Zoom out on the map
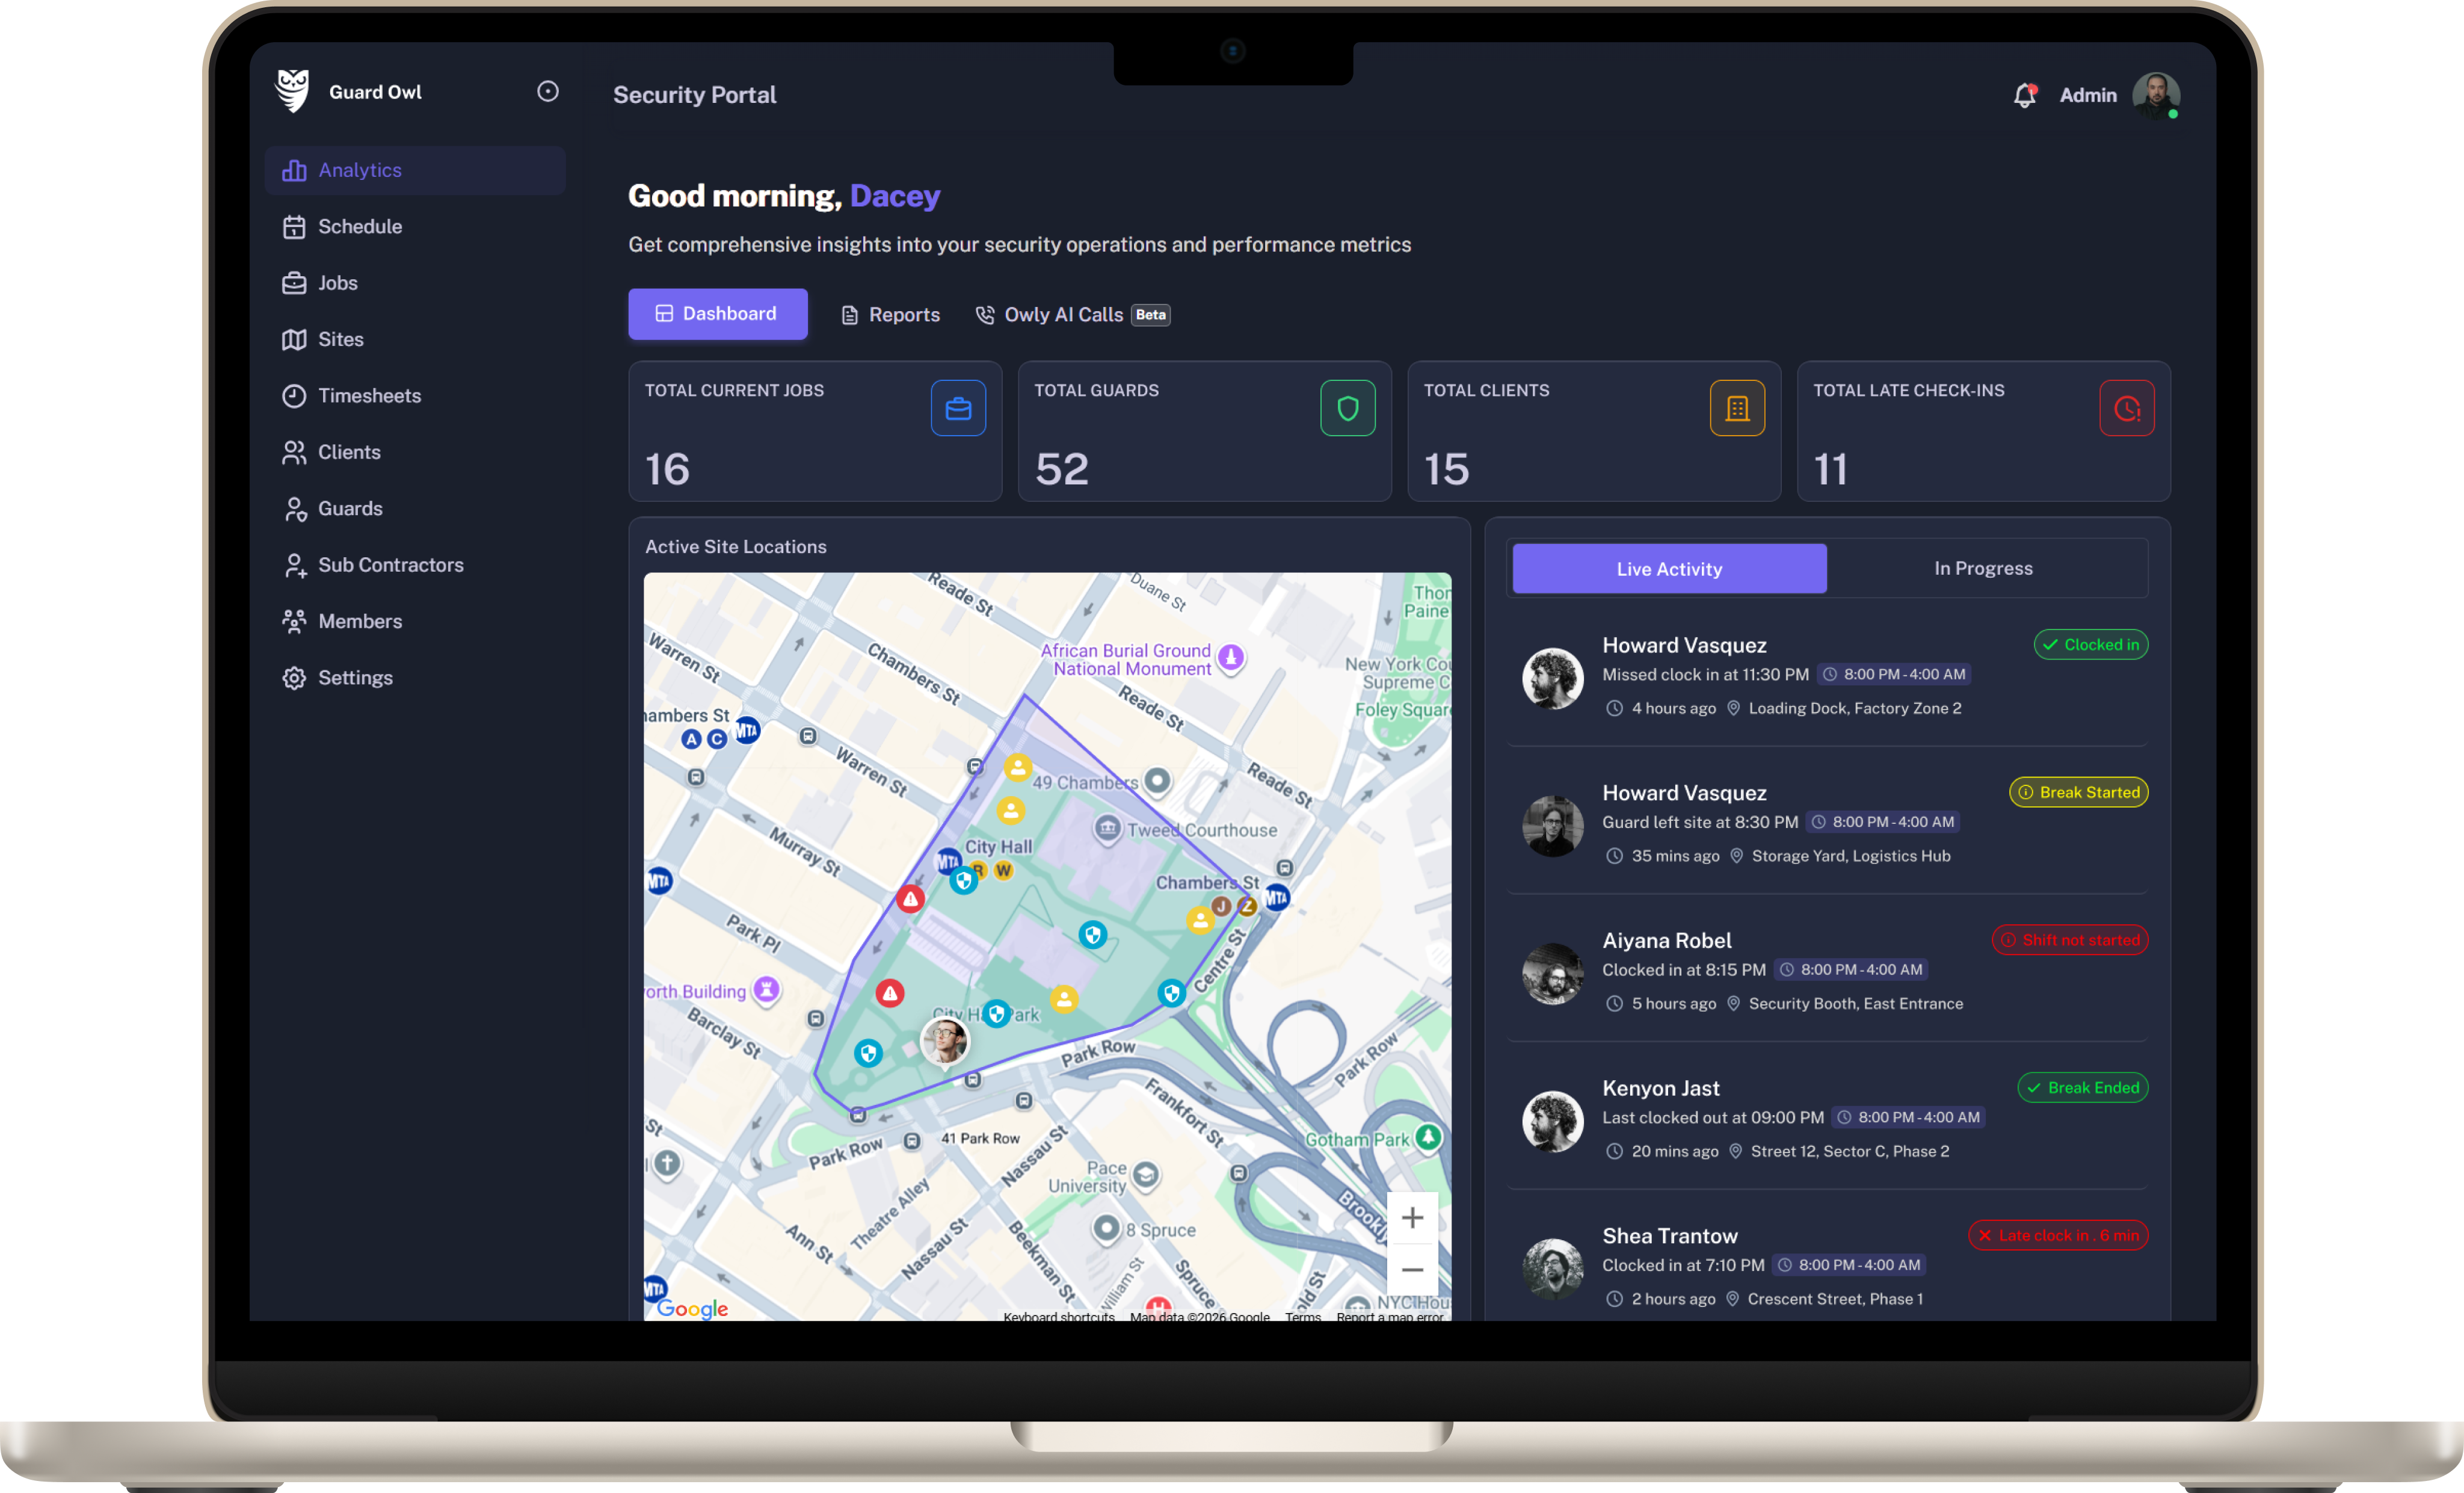 coord(1411,1269)
